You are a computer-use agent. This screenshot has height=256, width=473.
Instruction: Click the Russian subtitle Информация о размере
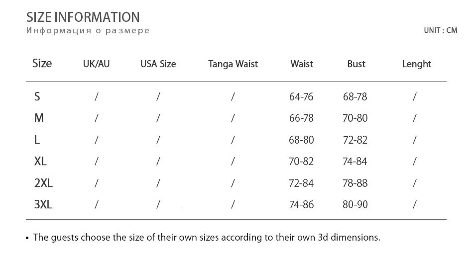click(88, 30)
